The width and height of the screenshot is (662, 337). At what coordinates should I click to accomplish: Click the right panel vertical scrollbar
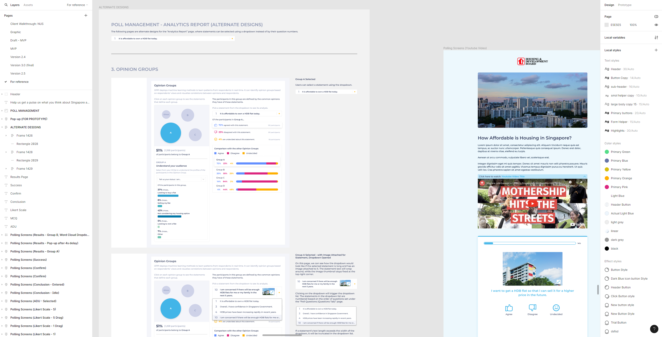[598, 289]
